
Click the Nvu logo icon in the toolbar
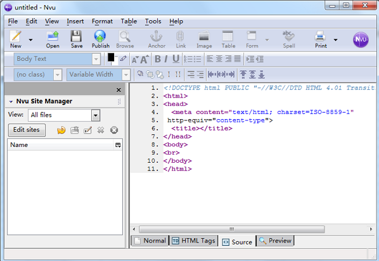(361, 39)
